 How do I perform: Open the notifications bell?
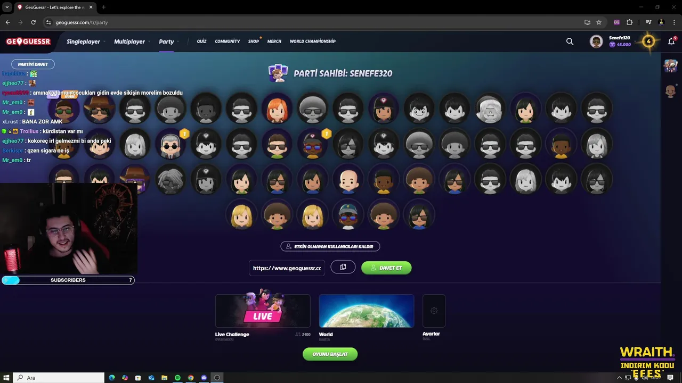tap(671, 41)
